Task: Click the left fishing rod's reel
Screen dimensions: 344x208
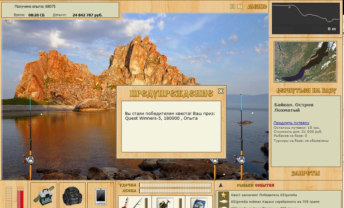Action: point(28,159)
